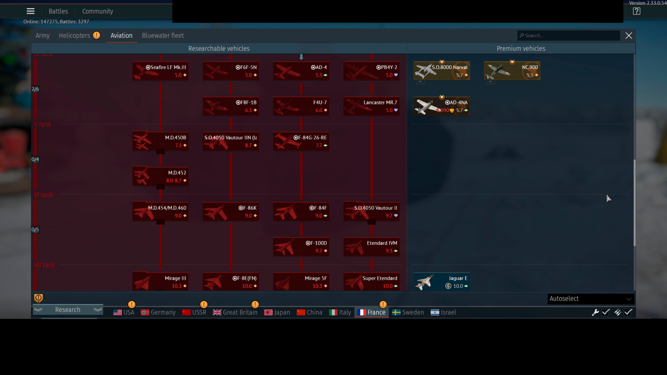The image size is (667, 375).
Task: Select the Super Etendard jet card
Action: [x=372, y=282]
